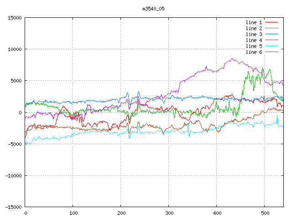
Task: Click the green line's highest peak near 500
Action: click(263, 68)
